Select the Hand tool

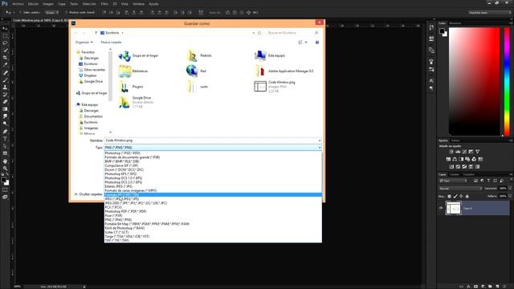click(5, 161)
